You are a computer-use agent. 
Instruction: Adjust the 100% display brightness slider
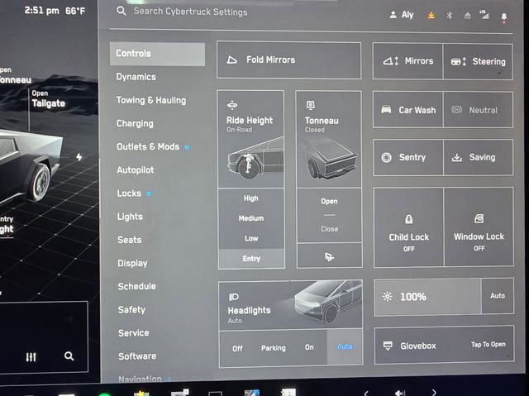pyautogui.click(x=427, y=297)
